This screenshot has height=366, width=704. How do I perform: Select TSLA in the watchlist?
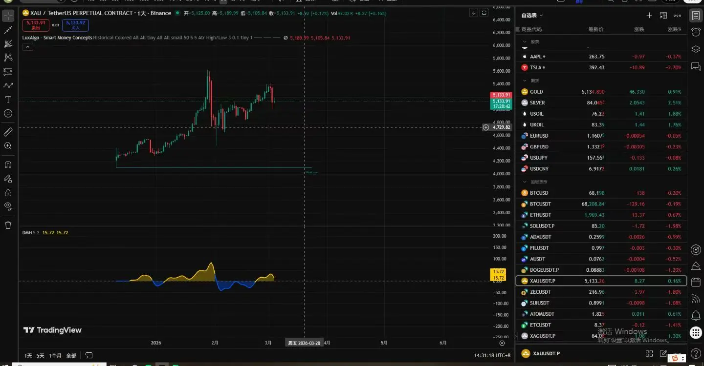[x=601, y=67]
